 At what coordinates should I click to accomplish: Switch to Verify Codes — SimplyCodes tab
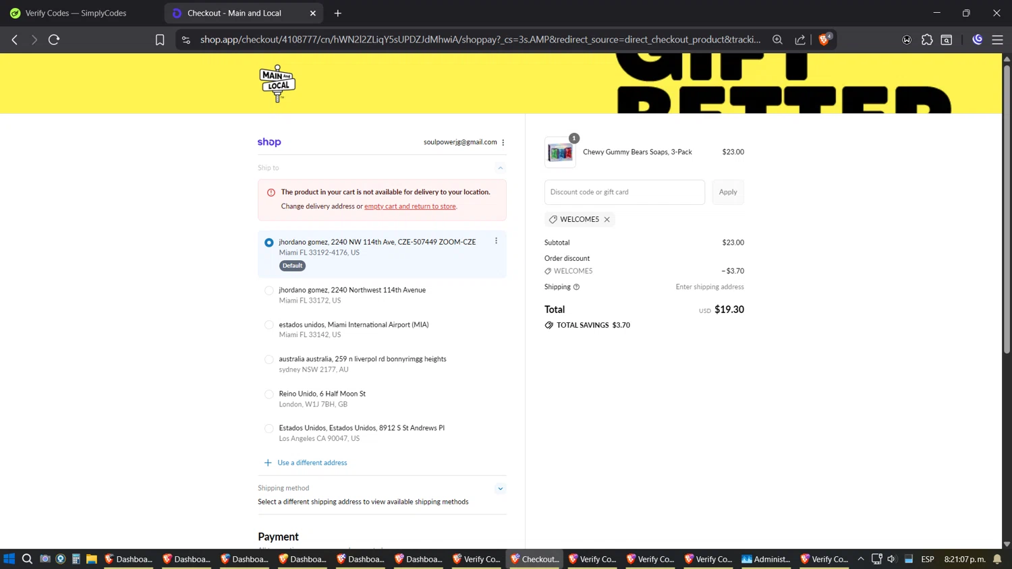point(76,13)
